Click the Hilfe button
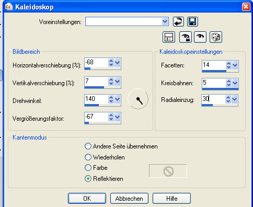253x207 pixels. pyautogui.click(x=171, y=198)
